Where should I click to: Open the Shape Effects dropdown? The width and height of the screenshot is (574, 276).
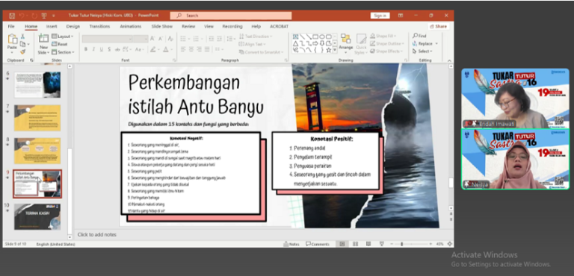pos(386,51)
